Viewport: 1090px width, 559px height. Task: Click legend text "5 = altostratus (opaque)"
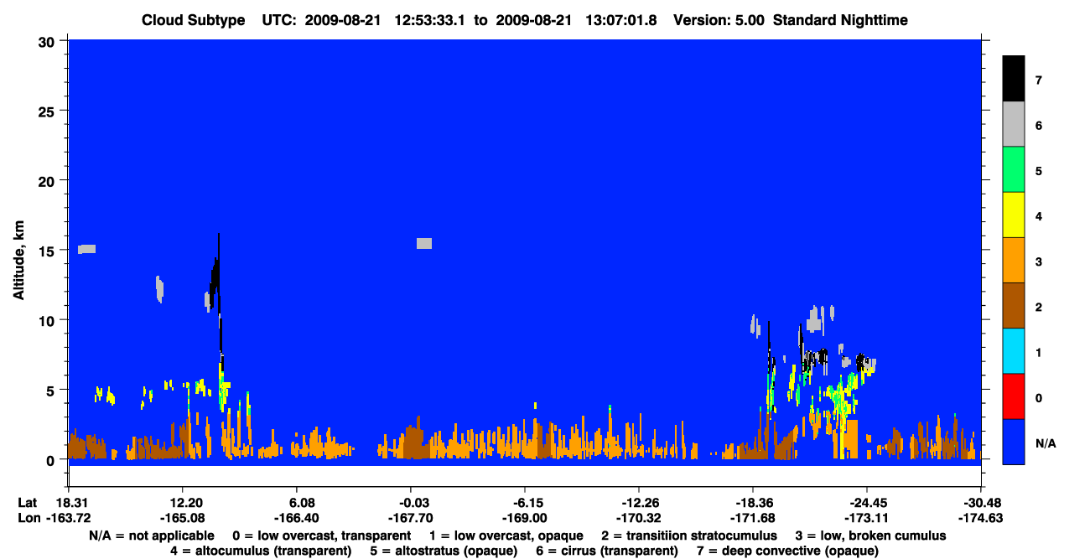pos(443,551)
